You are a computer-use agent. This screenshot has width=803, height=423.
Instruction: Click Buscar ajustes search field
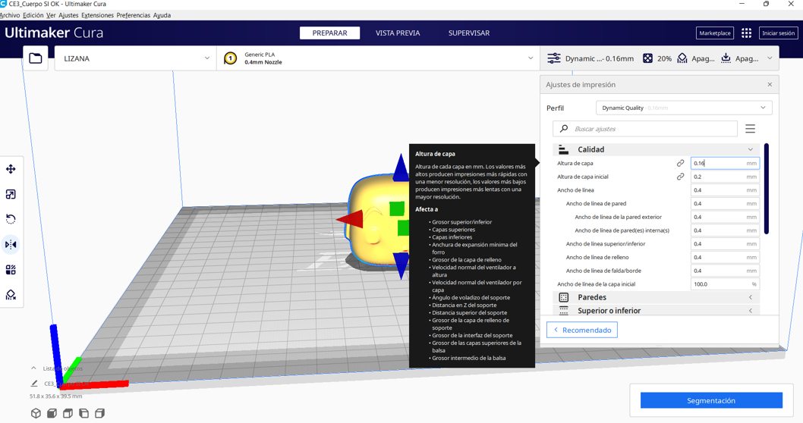[x=645, y=129]
